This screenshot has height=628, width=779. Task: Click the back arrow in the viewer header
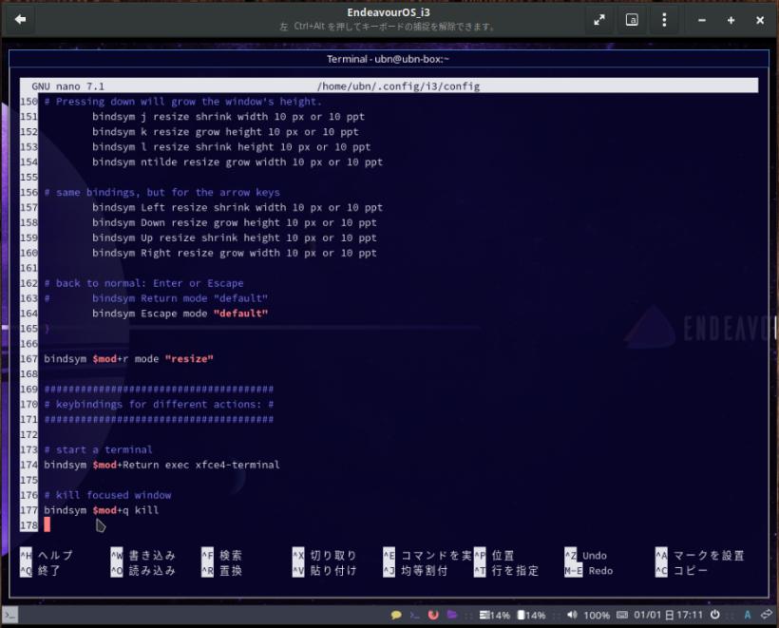(x=20, y=19)
